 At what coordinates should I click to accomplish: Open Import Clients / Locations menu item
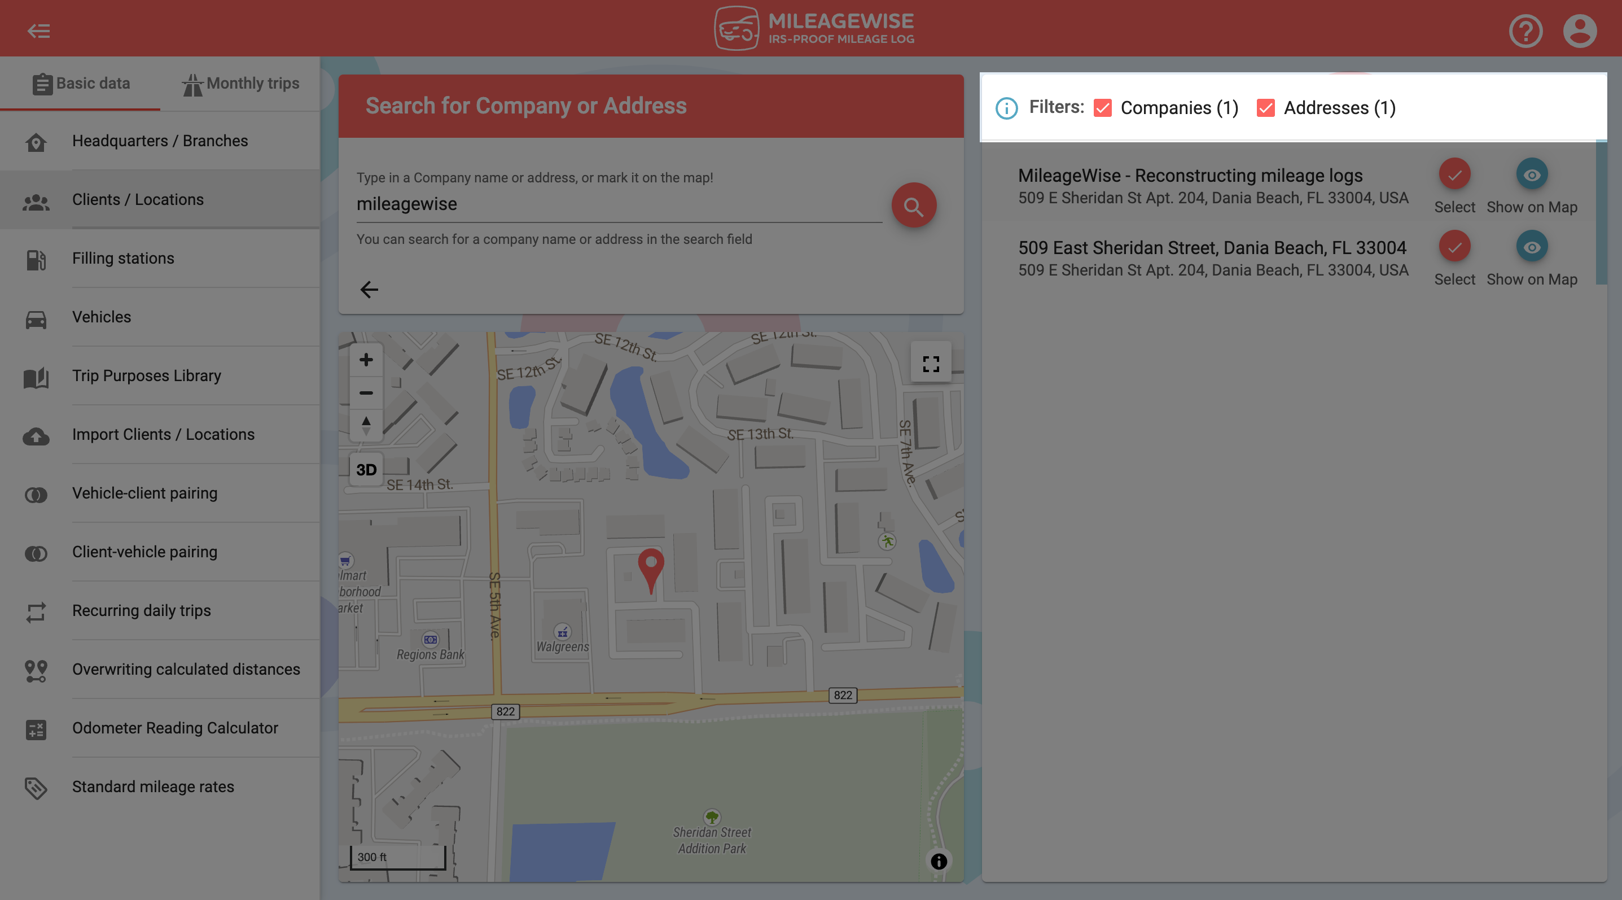[x=160, y=435]
